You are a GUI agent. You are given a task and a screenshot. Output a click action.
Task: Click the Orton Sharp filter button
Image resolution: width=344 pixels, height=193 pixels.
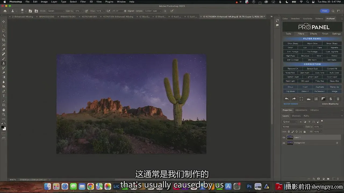pos(293,43)
